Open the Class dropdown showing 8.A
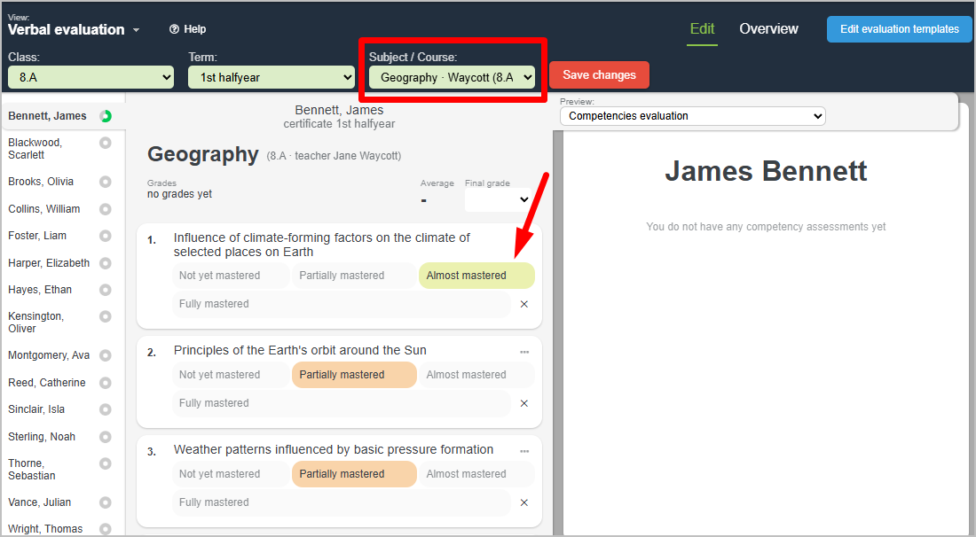Screen dimensions: 976x537 click(x=91, y=77)
